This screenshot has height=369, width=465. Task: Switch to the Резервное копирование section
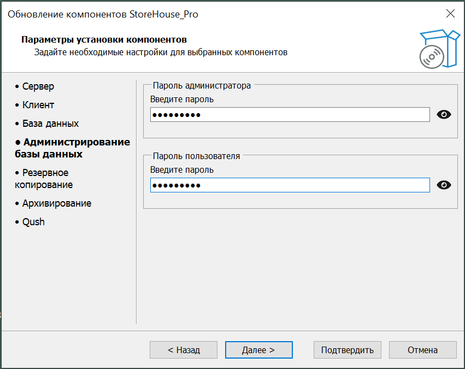(x=46, y=179)
